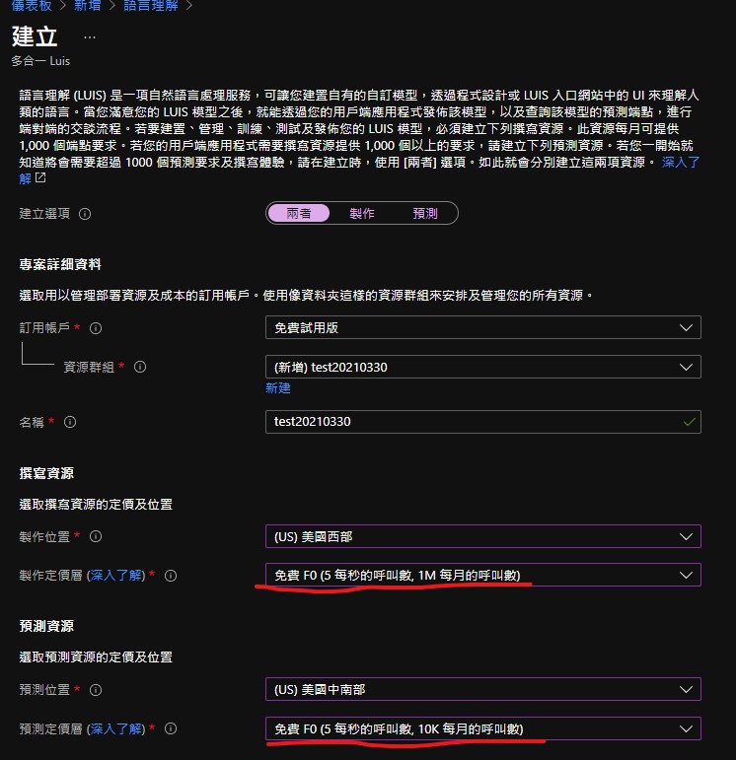The image size is (736, 760).
Task: Go to 語言理解 in the breadcrumb
Action: tap(150, 5)
